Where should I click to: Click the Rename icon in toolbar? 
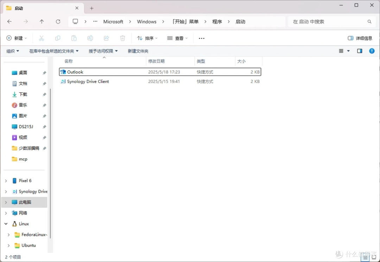coord(90,38)
